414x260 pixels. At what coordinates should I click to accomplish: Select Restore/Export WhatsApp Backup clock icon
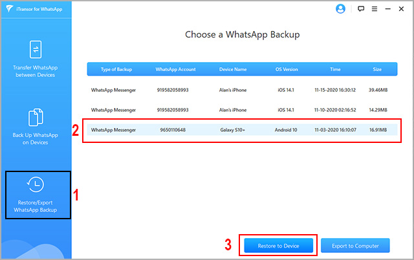[x=36, y=184]
